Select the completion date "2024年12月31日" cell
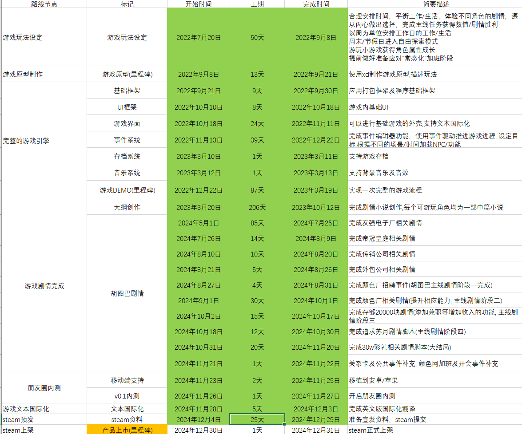The width and height of the screenshot is (522, 434). pos(316,430)
